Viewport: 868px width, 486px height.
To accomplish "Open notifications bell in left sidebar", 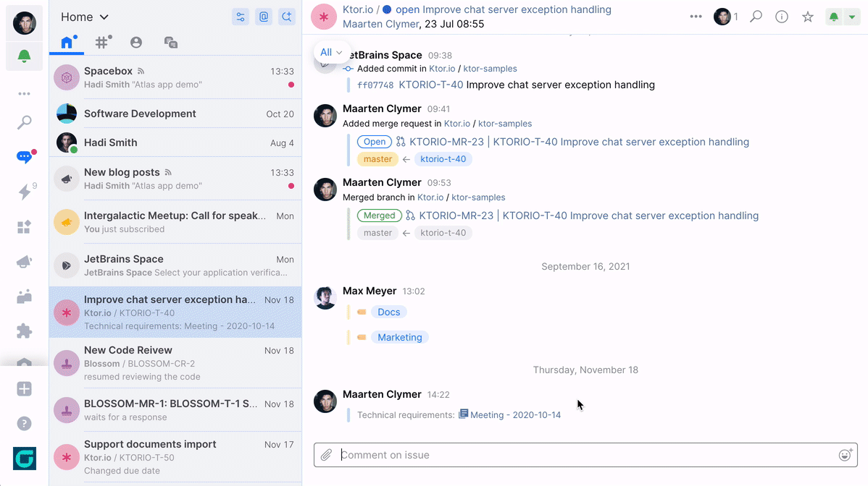I will point(25,56).
